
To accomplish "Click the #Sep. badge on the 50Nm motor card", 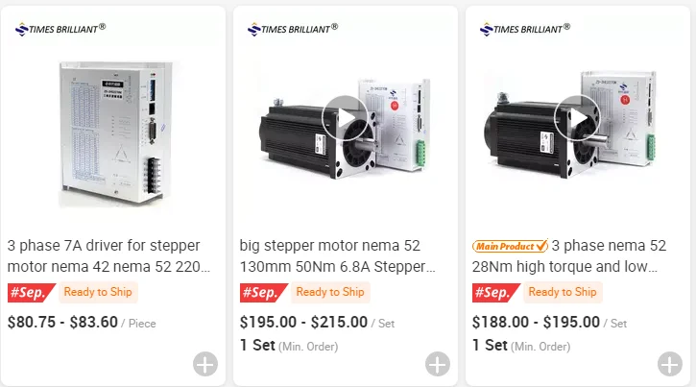I will (x=263, y=293).
